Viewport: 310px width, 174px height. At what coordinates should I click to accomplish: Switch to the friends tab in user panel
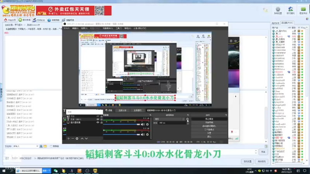coord(276,23)
